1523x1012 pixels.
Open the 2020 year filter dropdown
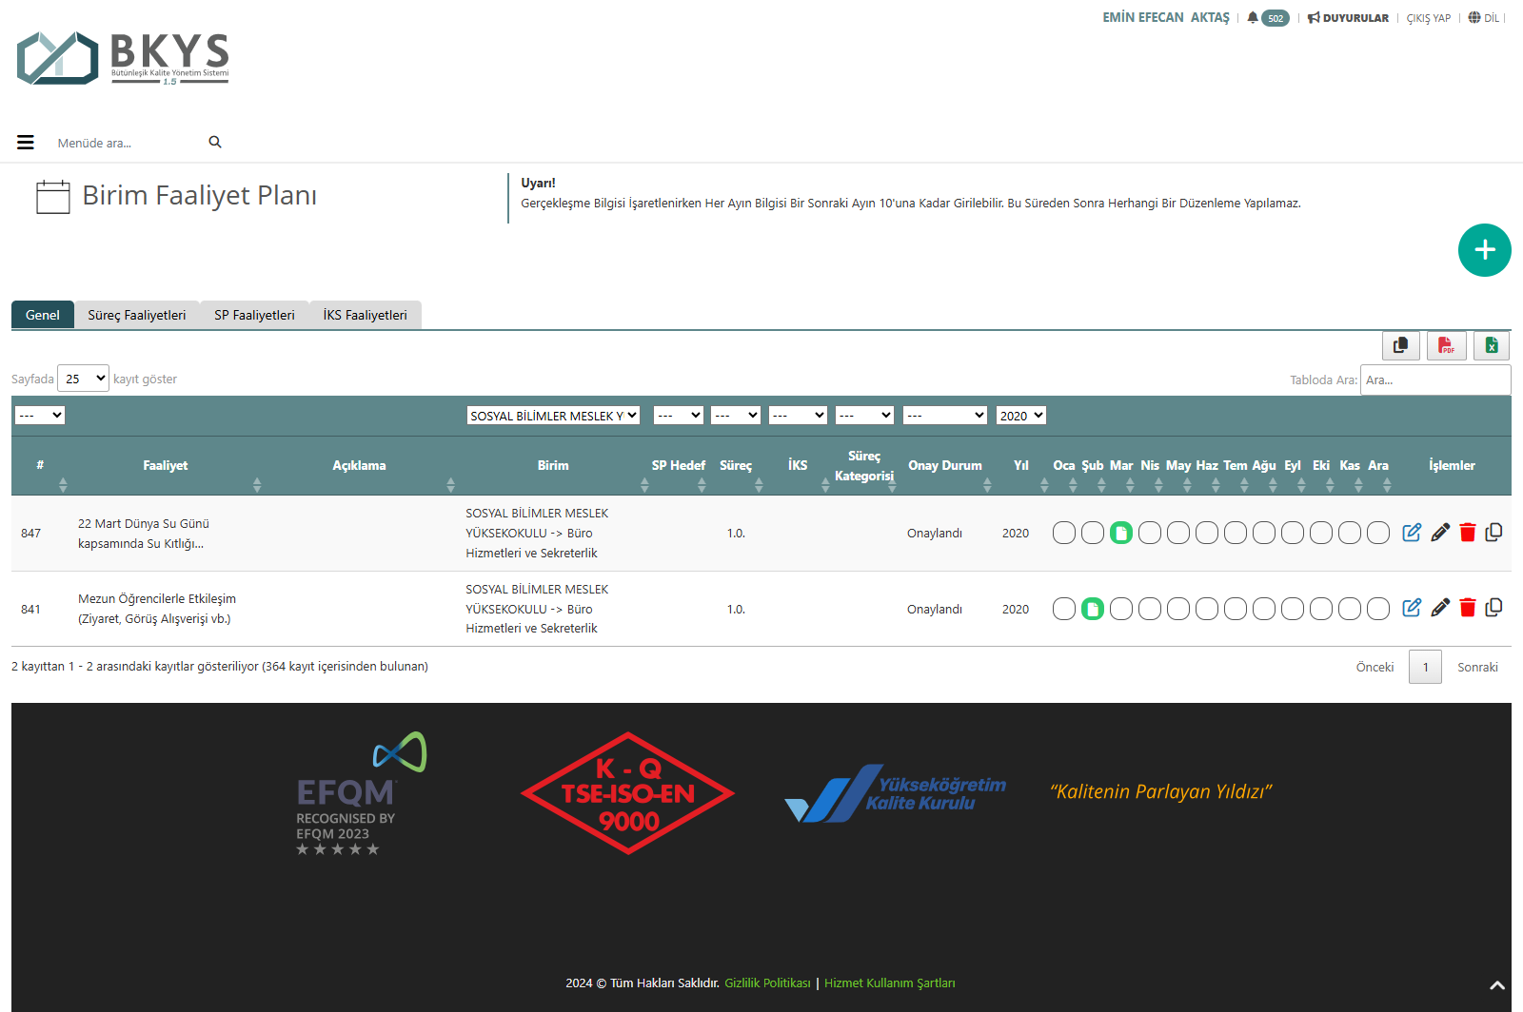[1020, 416]
